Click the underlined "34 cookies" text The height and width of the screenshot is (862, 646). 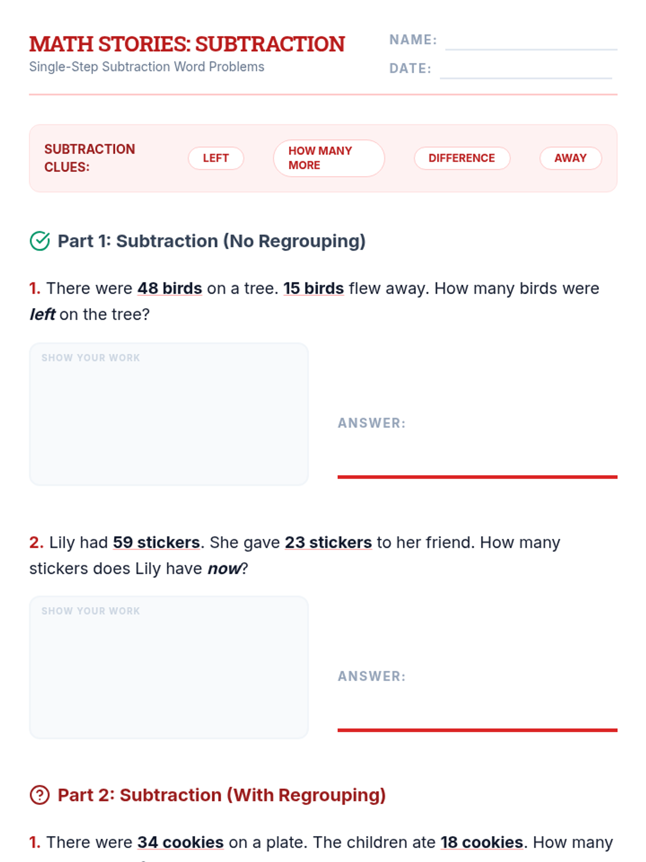[180, 842]
